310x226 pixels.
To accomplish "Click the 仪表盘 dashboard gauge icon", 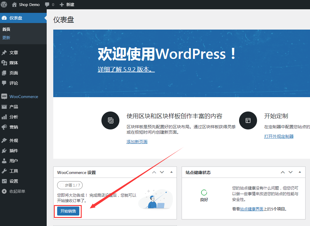I will 4,18.
